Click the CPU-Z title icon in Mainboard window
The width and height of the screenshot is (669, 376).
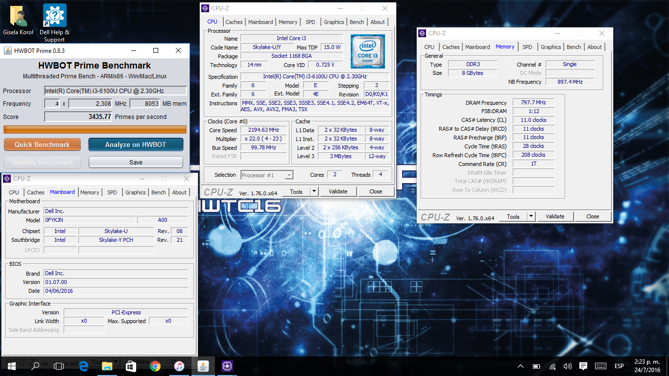[x=7, y=179]
